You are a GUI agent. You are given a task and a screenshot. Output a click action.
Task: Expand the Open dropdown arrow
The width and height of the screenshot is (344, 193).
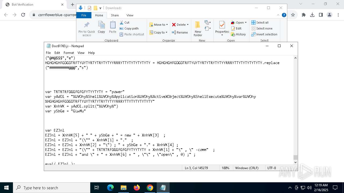pos(246,23)
